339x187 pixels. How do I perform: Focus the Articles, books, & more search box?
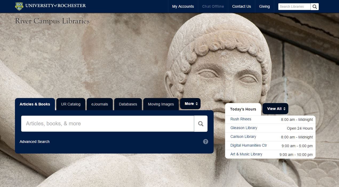[x=107, y=124]
